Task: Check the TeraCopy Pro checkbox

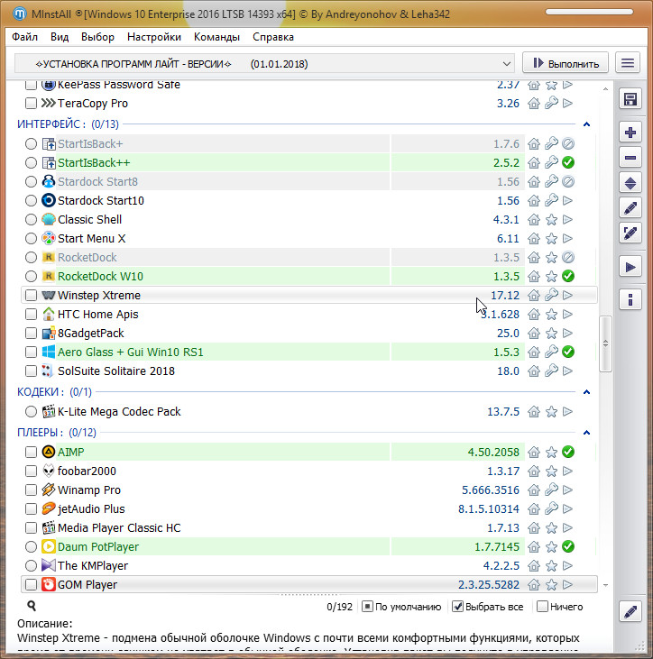Action: coord(31,103)
